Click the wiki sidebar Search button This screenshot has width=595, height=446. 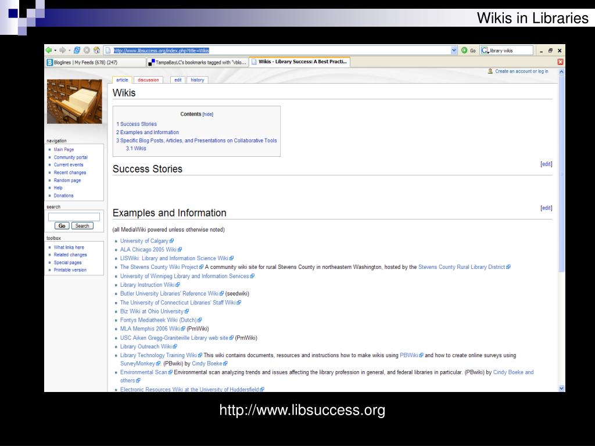coord(82,226)
